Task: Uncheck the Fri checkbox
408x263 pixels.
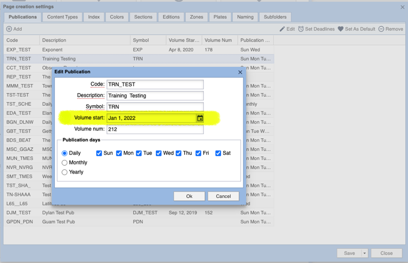Action: coord(198,153)
